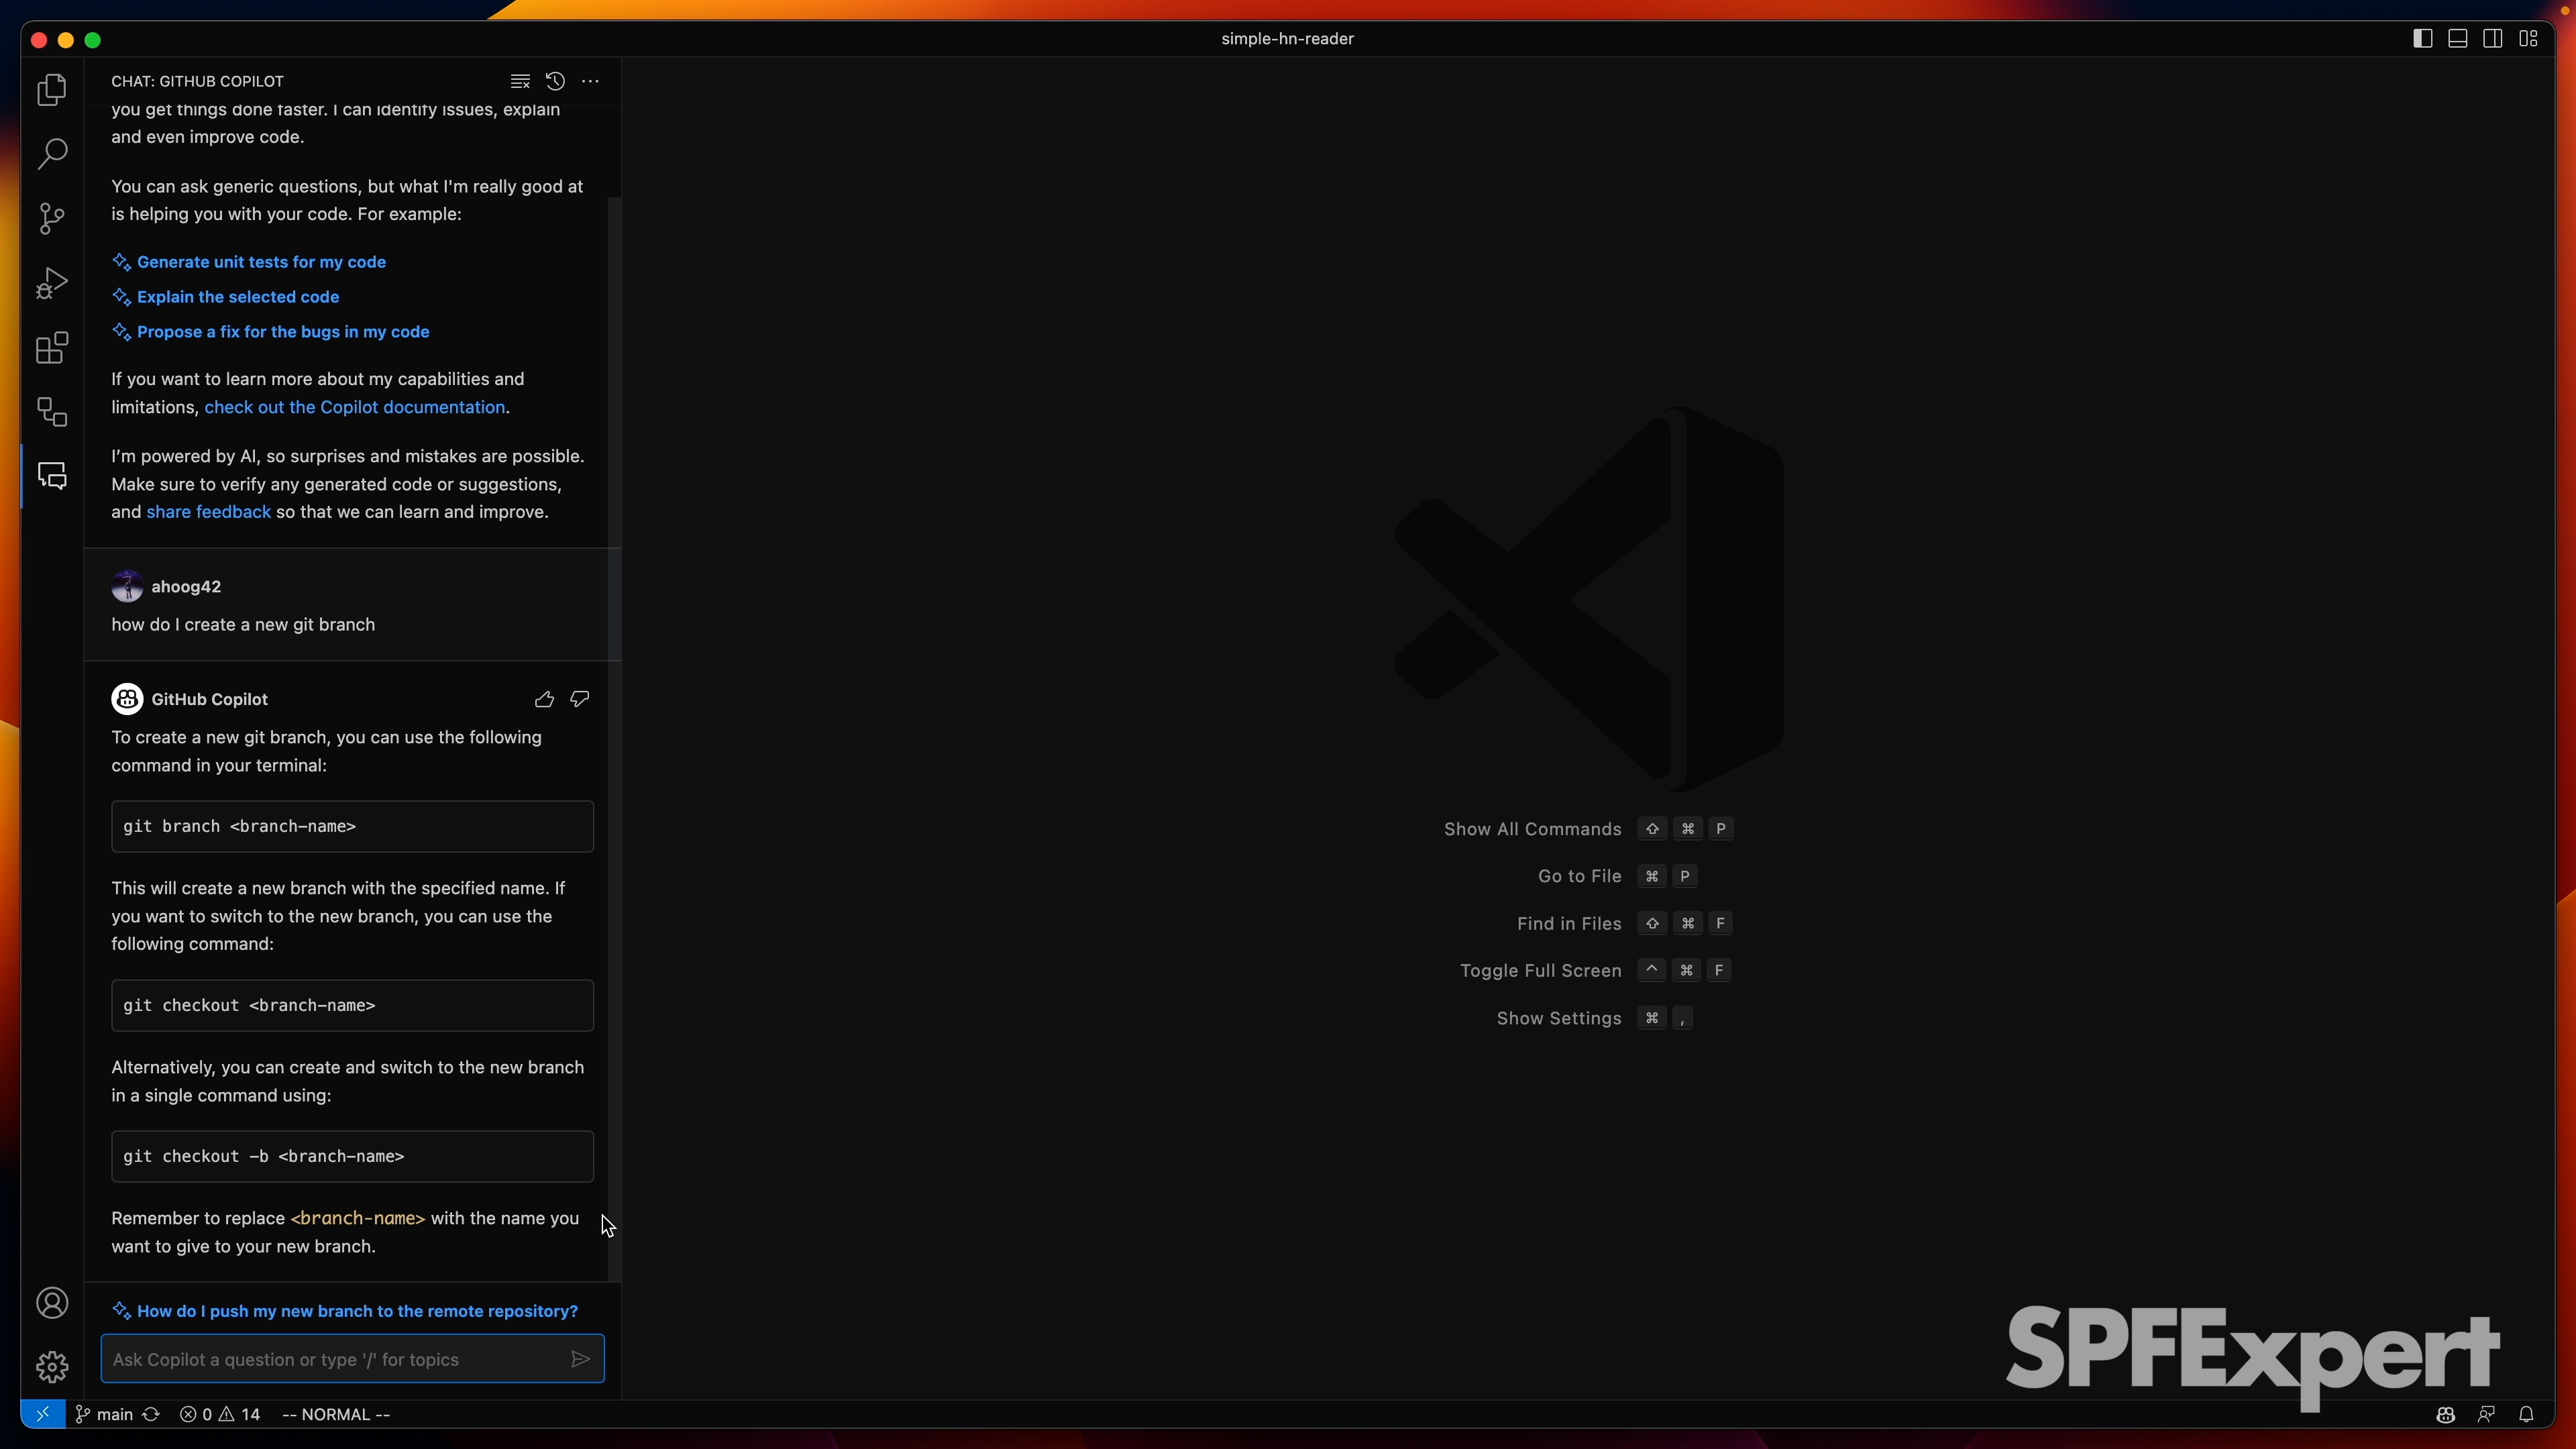Click the Remote Connection status bar icon
Screen dimensions: 2576x1449
point(42,1413)
